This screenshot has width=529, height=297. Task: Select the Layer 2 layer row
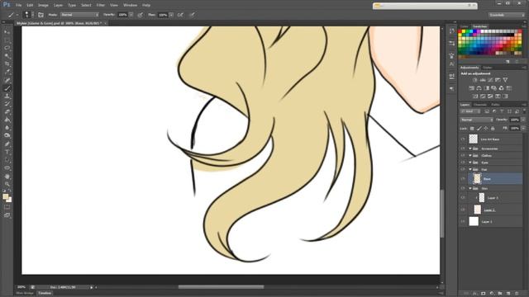click(x=491, y=210)
